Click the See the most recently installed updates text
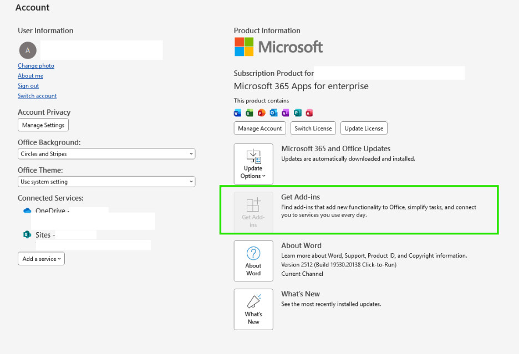This screenshot has height=354, width=519. pos(332,304)
